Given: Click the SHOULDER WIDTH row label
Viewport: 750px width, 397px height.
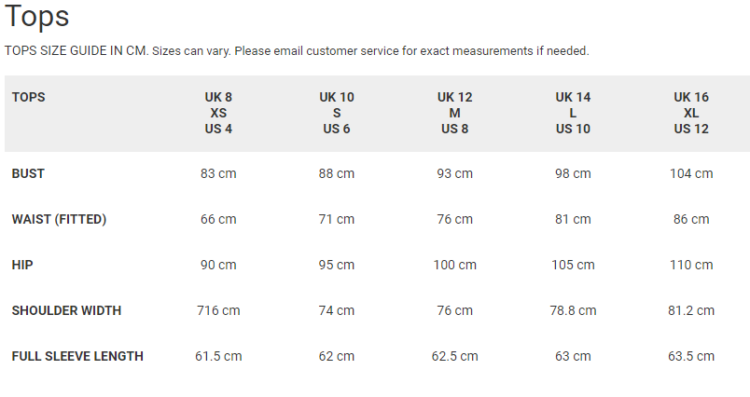Looking at the screenshot, I should [x=66, y=310].
